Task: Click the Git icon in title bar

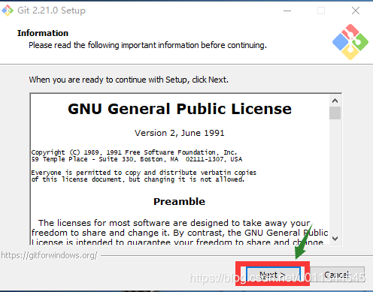Action: 8,11
